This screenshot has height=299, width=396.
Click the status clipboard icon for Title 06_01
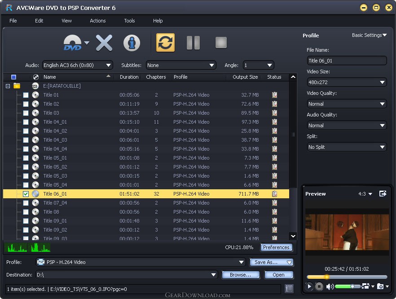click(274, 194)
